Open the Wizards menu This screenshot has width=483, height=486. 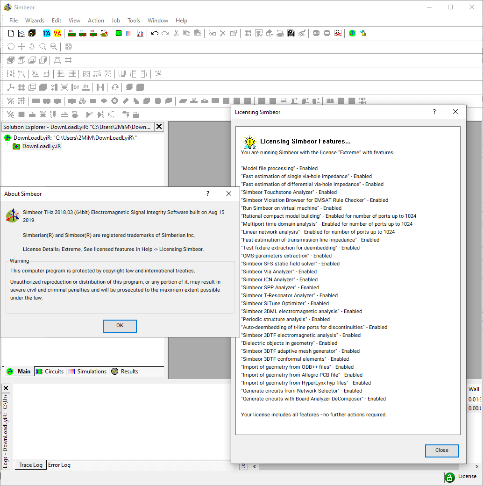click(35, 21)
